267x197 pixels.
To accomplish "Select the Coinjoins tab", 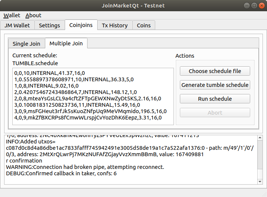I will [x=81, y=25].
